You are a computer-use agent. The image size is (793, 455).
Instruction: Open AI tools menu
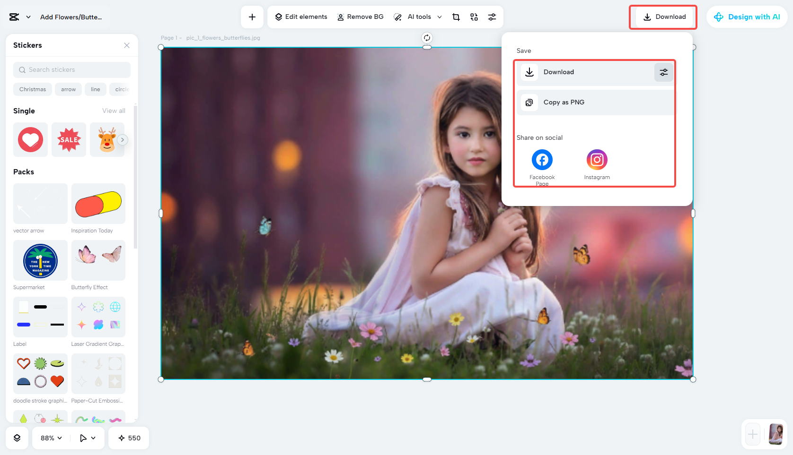coord(413,17)
